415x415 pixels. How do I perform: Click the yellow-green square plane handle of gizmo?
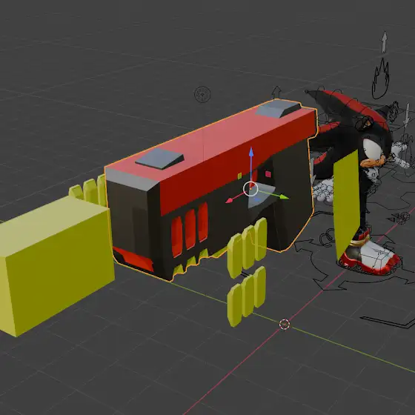239,176
